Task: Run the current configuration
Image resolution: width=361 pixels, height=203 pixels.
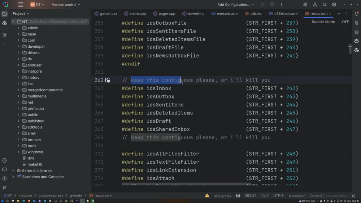Action: (262, 5)
